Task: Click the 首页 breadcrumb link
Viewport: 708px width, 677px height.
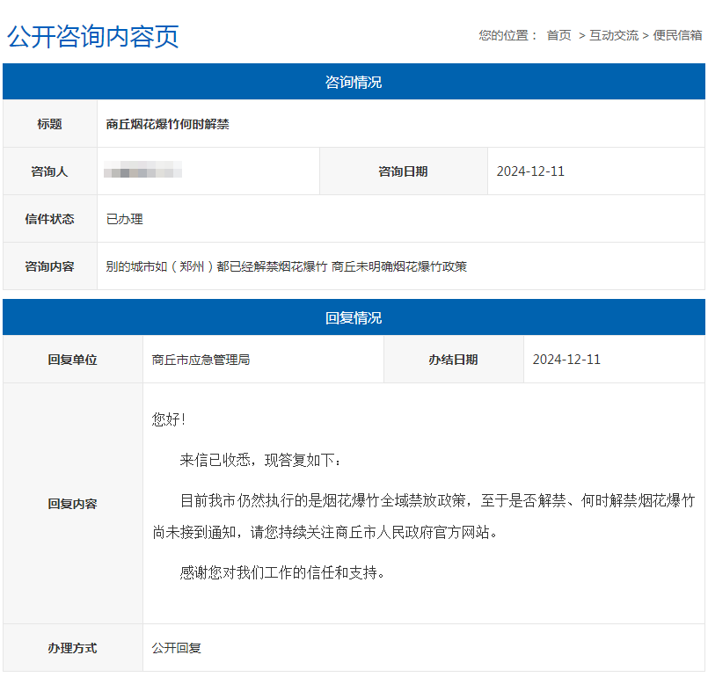Action: click(558, 35)
